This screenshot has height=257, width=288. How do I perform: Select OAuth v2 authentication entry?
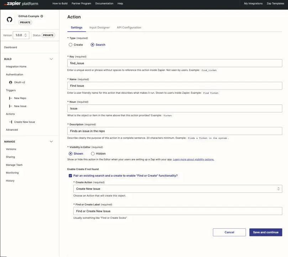[20, 82]
